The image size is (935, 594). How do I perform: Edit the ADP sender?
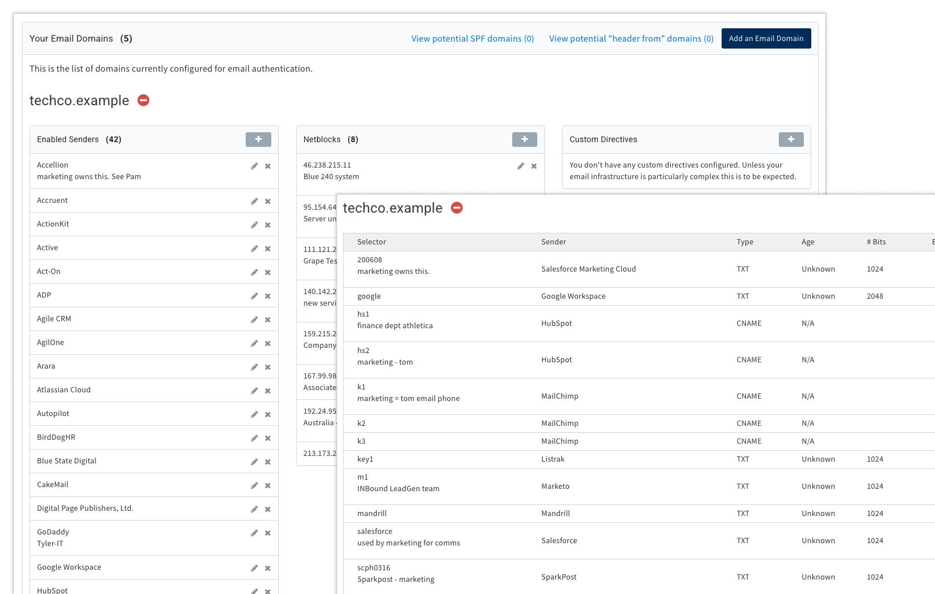[x=254, y=296]
